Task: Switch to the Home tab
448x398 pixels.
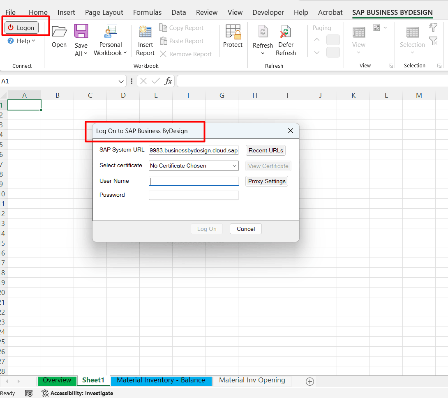Action: point(38,12)
